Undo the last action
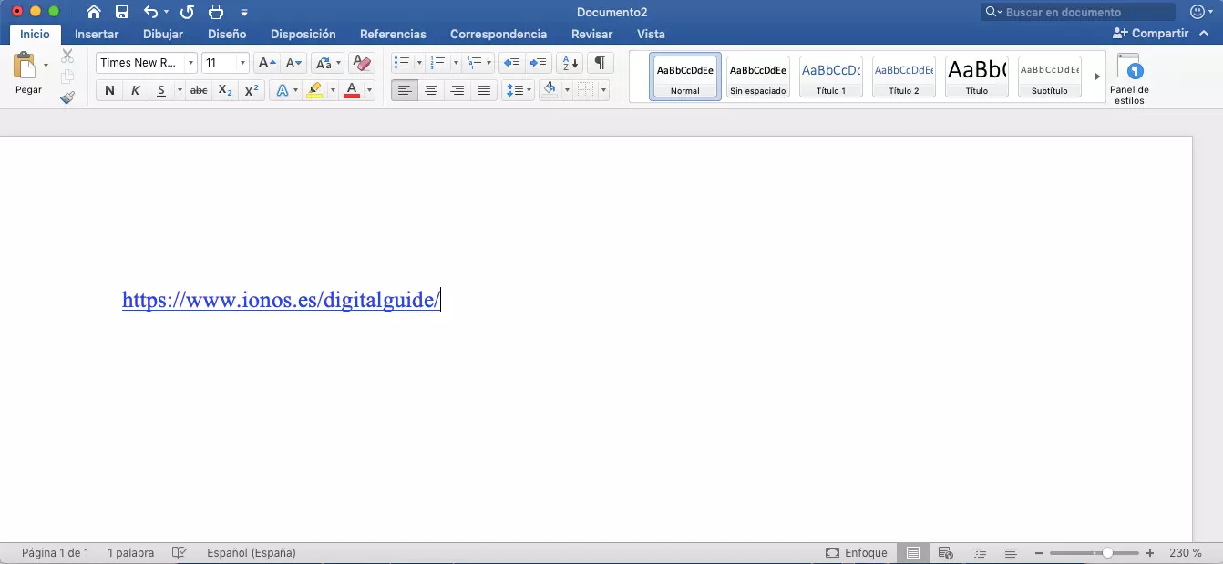The width and height of the screenshot is (1223, 564). click(x=150, y=12)
